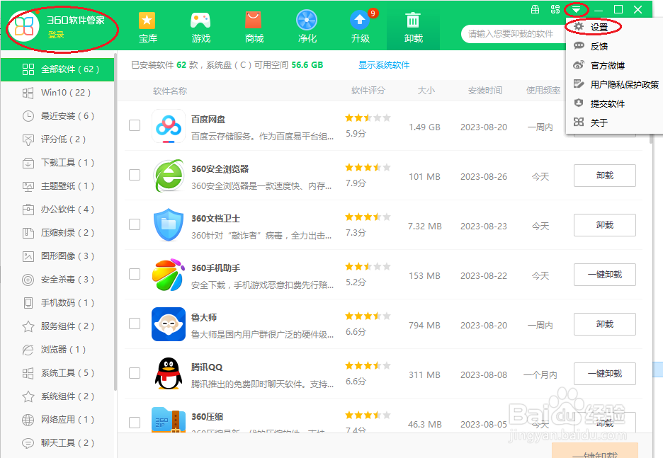The image size is (663, 458).
Task: Select 评分低 (2) category
Action: click(x=57, y=139)
